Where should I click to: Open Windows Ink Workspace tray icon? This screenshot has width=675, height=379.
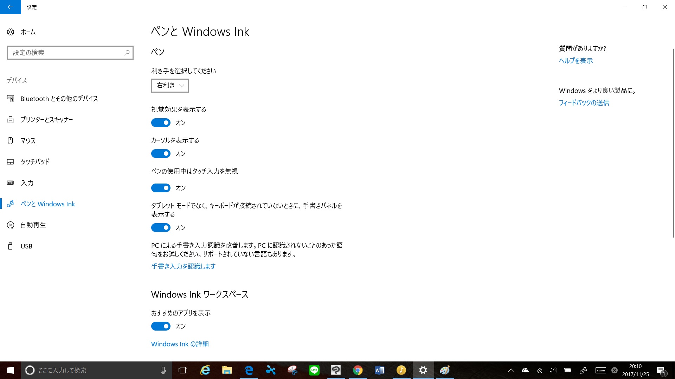(583, 370)
